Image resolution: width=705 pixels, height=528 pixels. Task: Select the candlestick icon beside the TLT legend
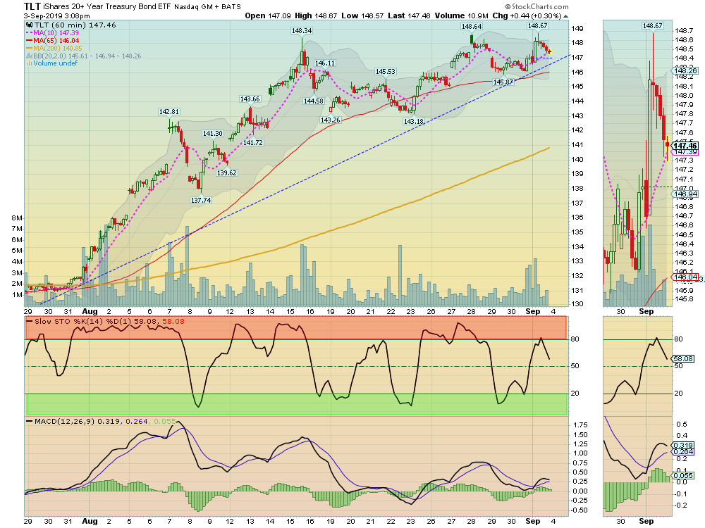[29, 25]
